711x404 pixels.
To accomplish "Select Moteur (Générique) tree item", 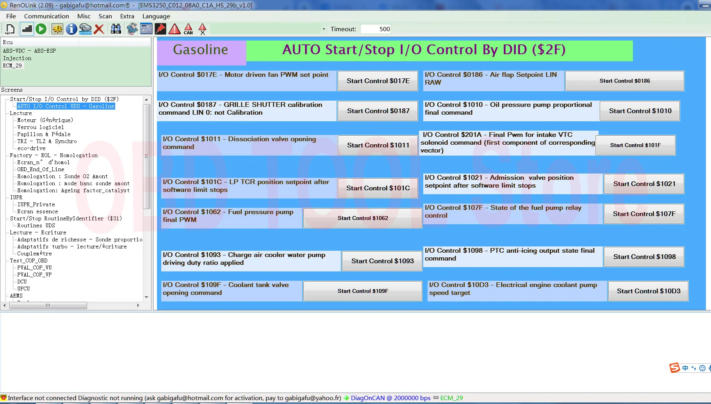I will [x=45, y=120].
